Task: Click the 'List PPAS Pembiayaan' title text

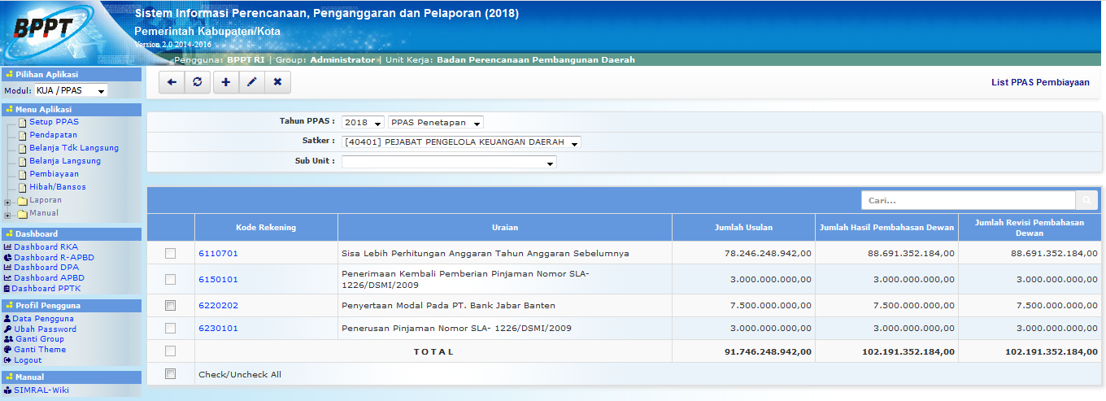Action: point(1040,82)
